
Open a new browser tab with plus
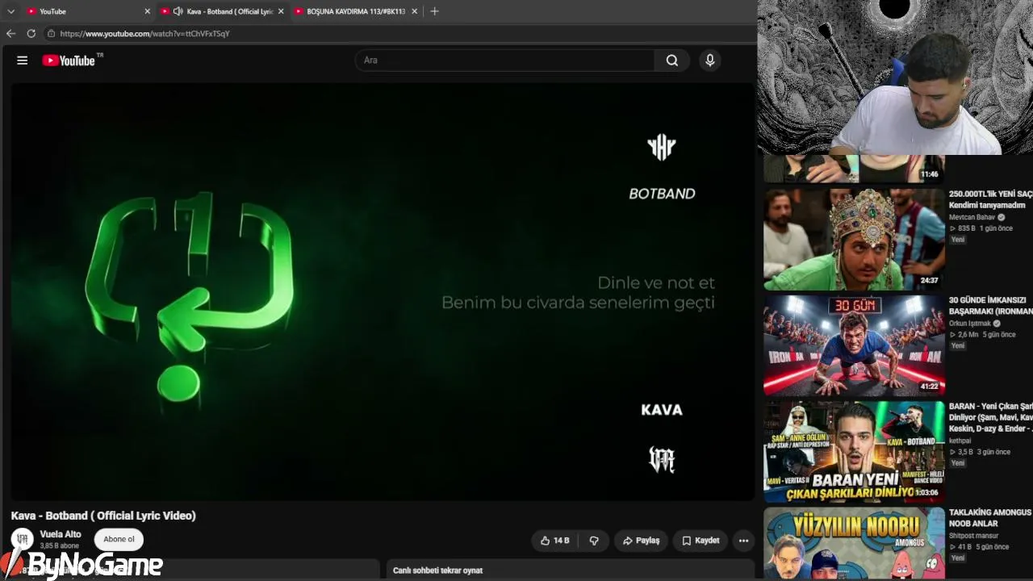point(434,11)
